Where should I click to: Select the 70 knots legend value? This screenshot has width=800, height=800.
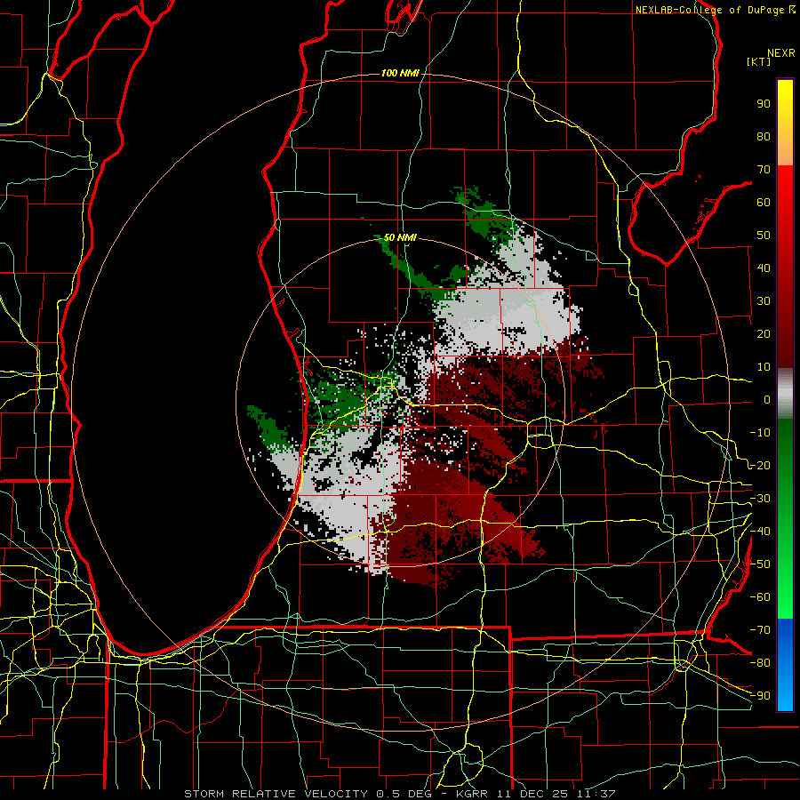[x=764, y=170]
